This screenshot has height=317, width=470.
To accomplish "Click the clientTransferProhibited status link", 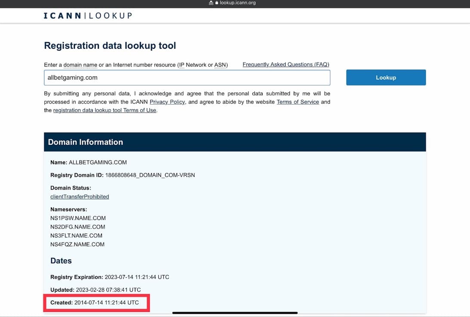I will click(x=80, y=197).
